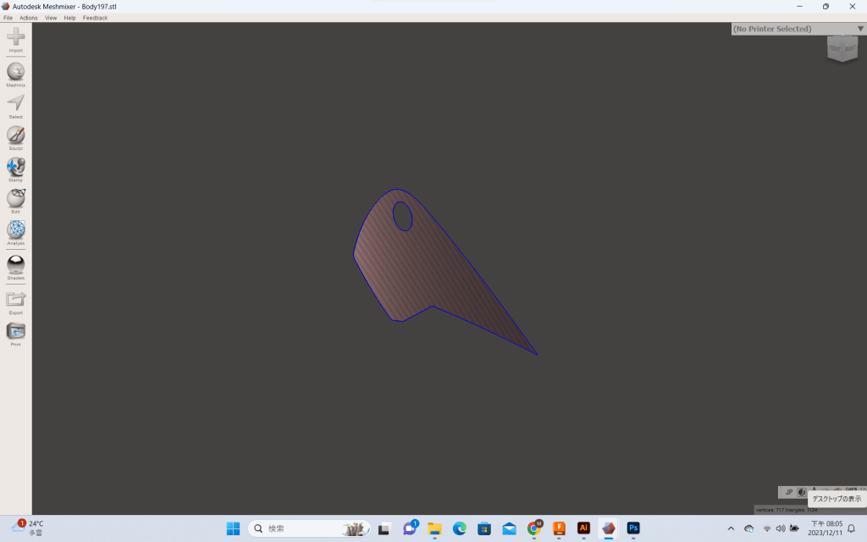Click the Print icon in sidebar

pos(15,331)
